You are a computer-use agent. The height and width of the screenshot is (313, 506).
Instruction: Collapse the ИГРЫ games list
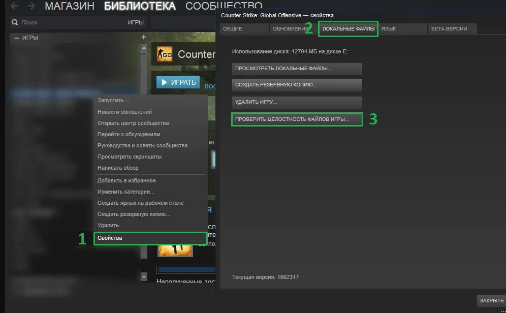pos(17,38)
